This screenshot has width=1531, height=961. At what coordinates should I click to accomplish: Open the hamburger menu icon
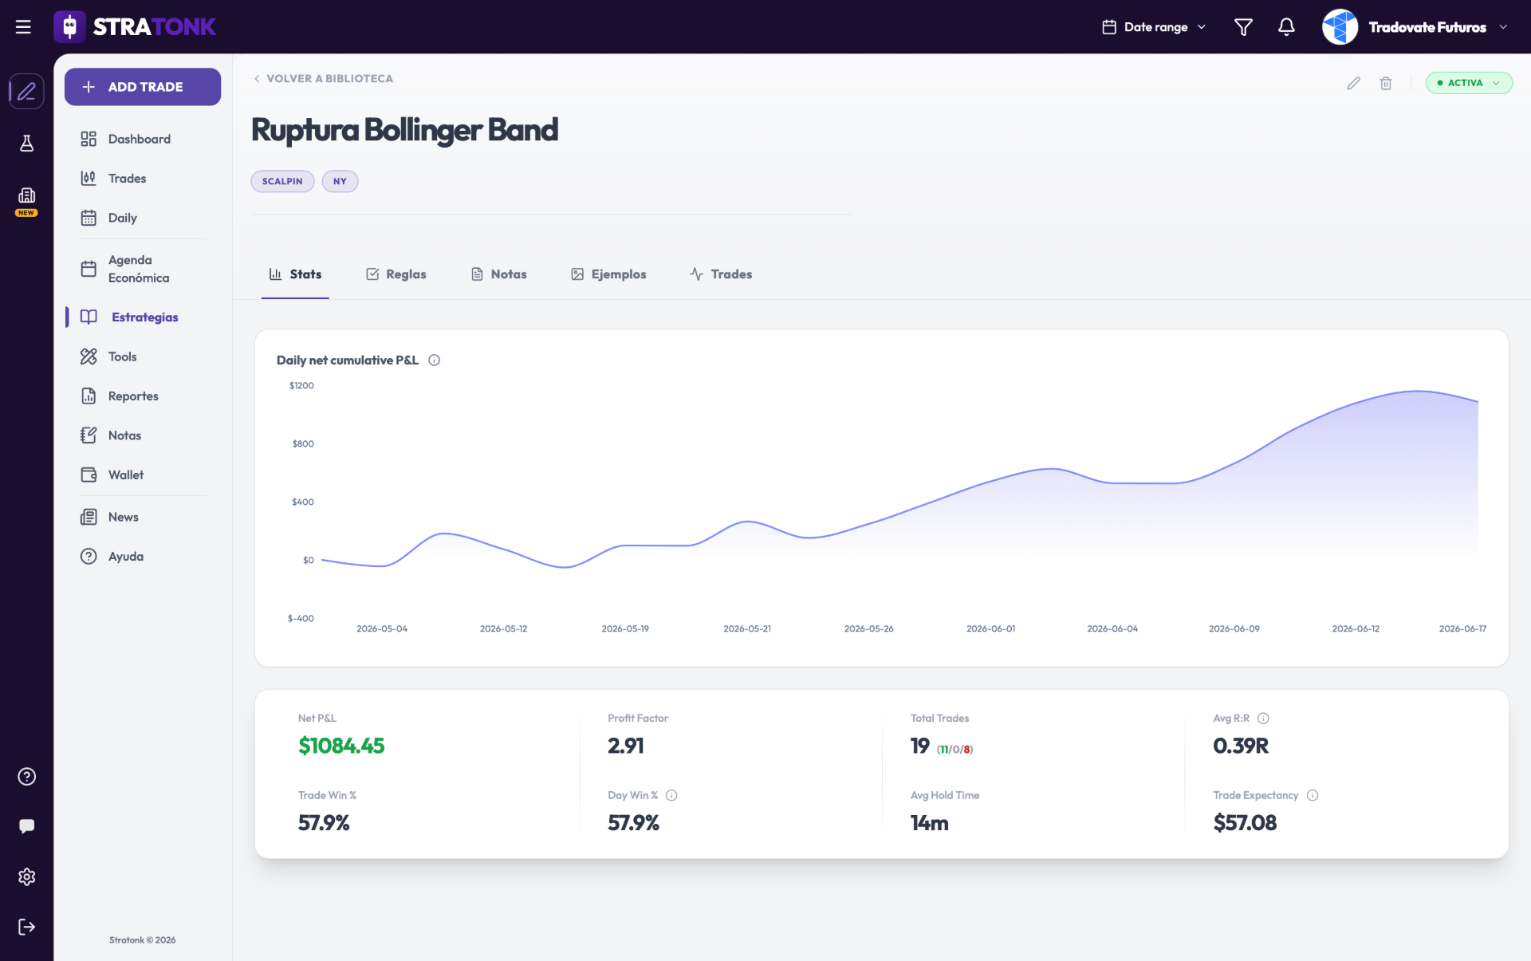[23, 27]
